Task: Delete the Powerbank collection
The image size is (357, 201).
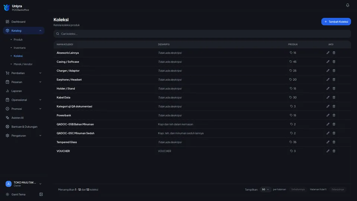Action: 334,115
